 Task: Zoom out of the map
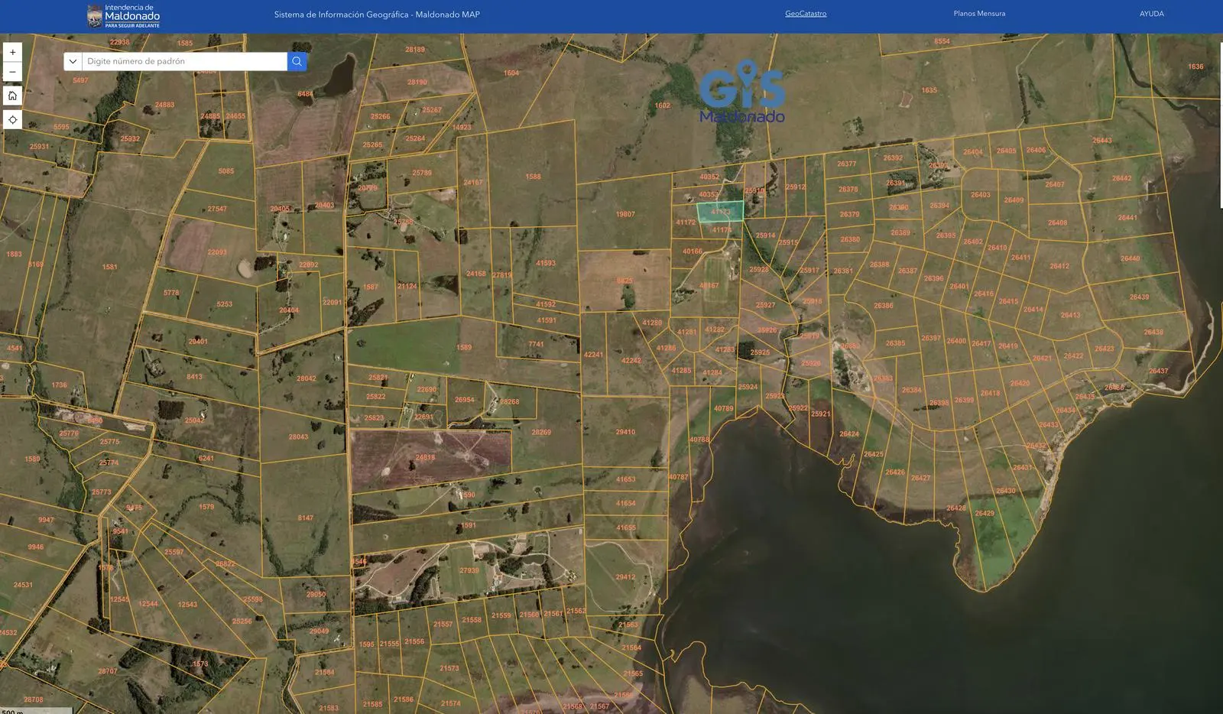point(12,72)
